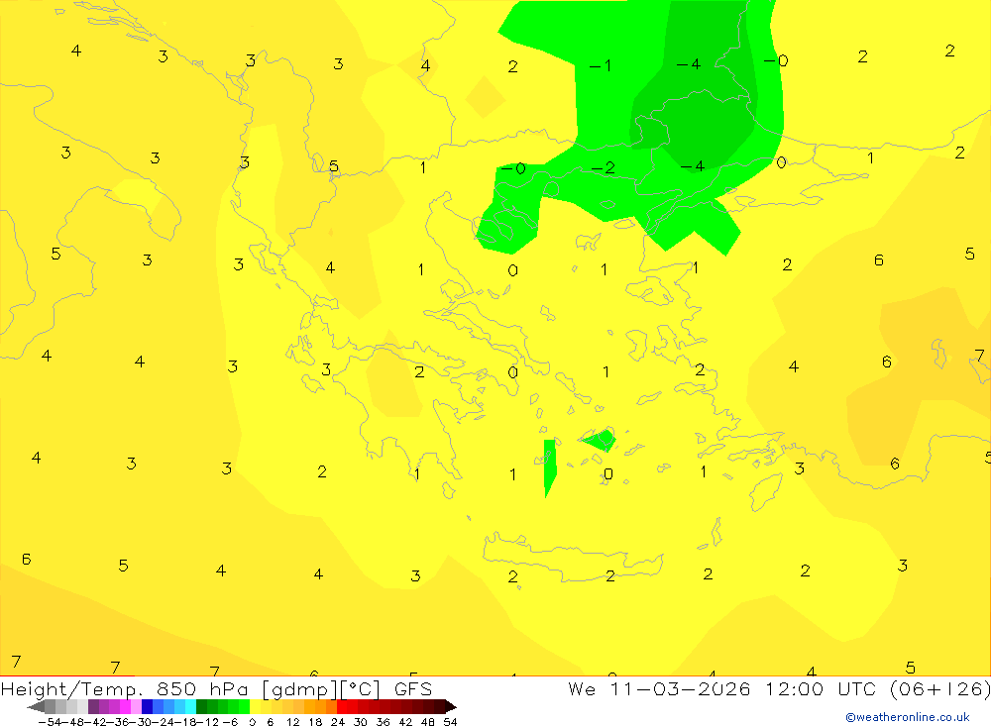Viewport: 991px width, 726px height.
Task: Click the 'Height/Temp.' title text
Action: pos(72,689)
